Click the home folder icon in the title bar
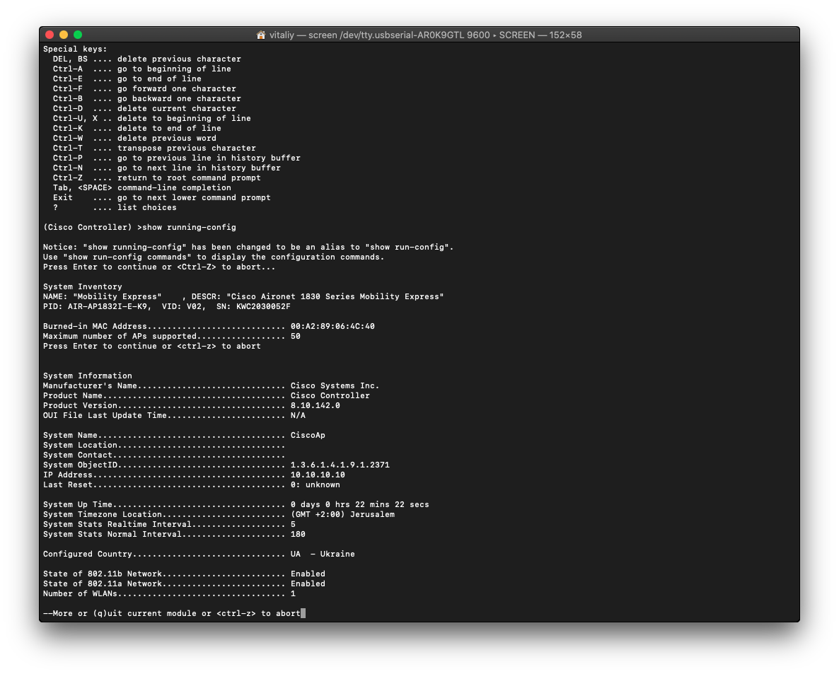This screenshot has height=674, width=839. [261, 35]
